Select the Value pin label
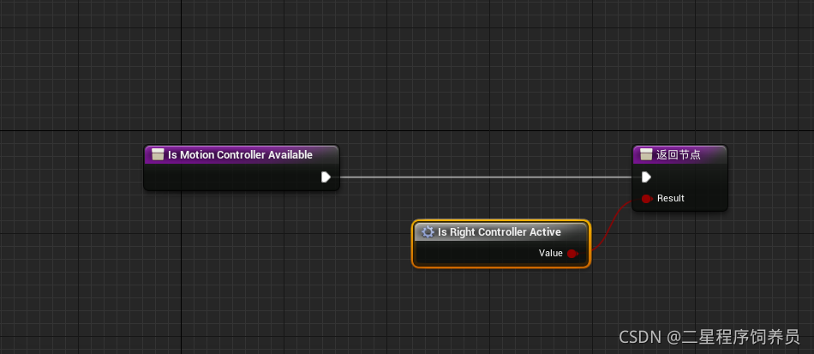Screen dimensions: 814x354 (x=551, y=254)
